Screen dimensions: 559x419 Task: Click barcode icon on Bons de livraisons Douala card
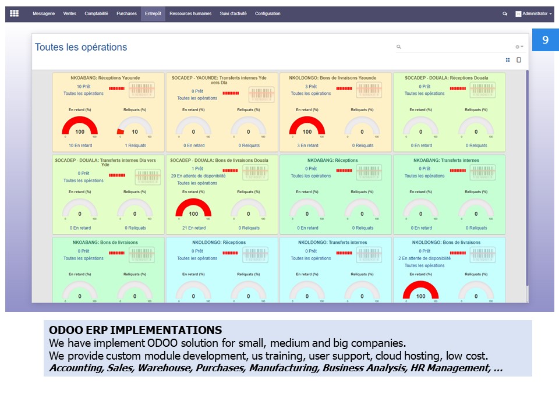click(255, 172)
